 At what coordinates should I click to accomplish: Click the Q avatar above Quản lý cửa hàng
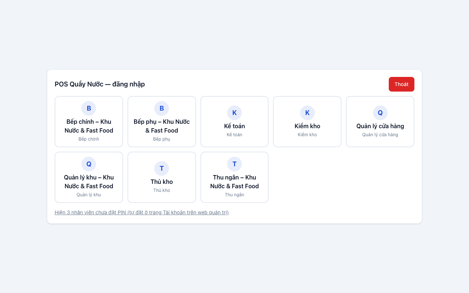coord(380,113)
